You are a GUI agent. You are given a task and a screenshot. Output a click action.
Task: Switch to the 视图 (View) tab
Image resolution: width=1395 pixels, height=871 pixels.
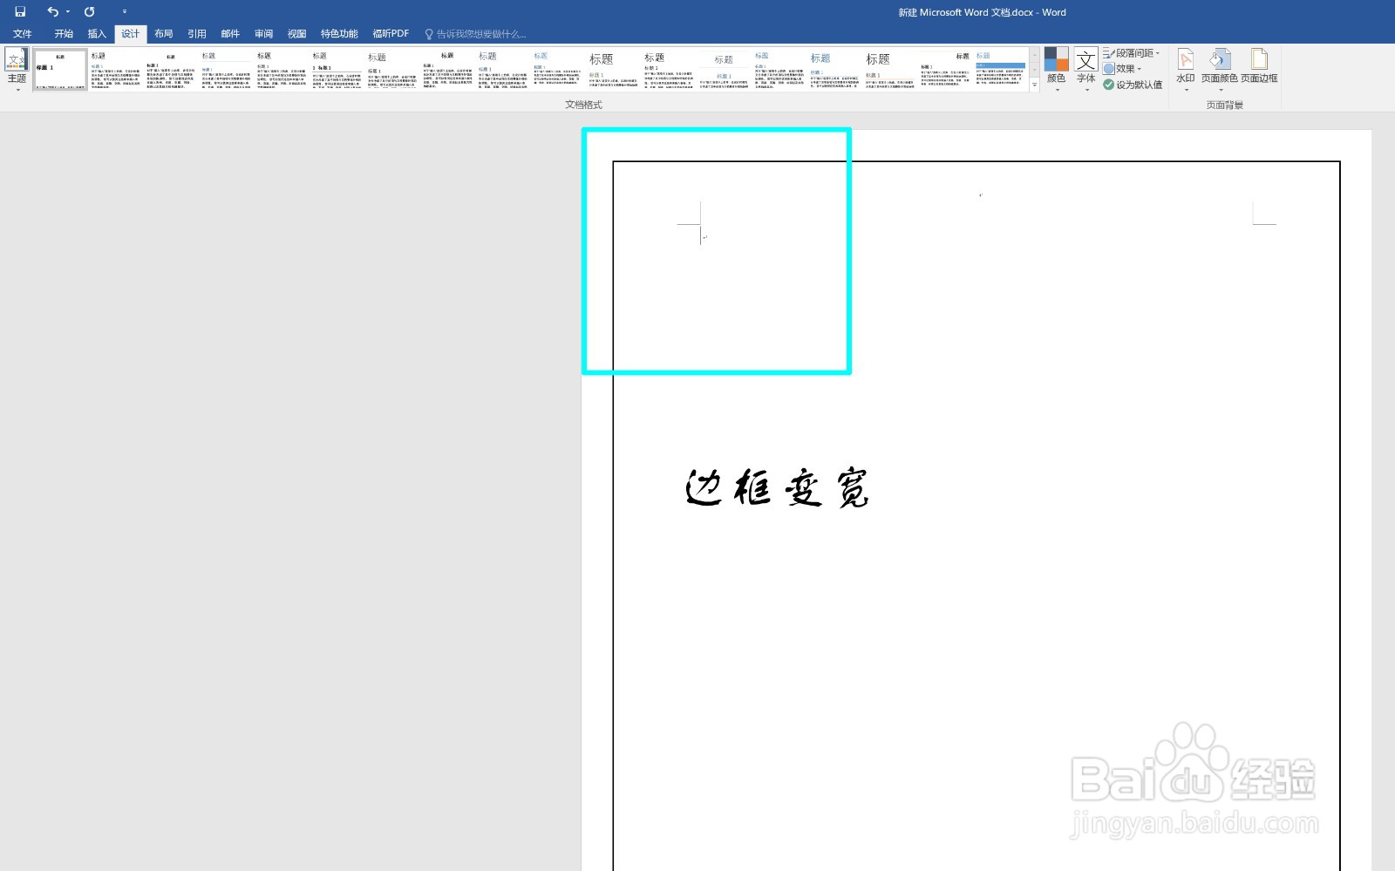(x=297, y=34)
